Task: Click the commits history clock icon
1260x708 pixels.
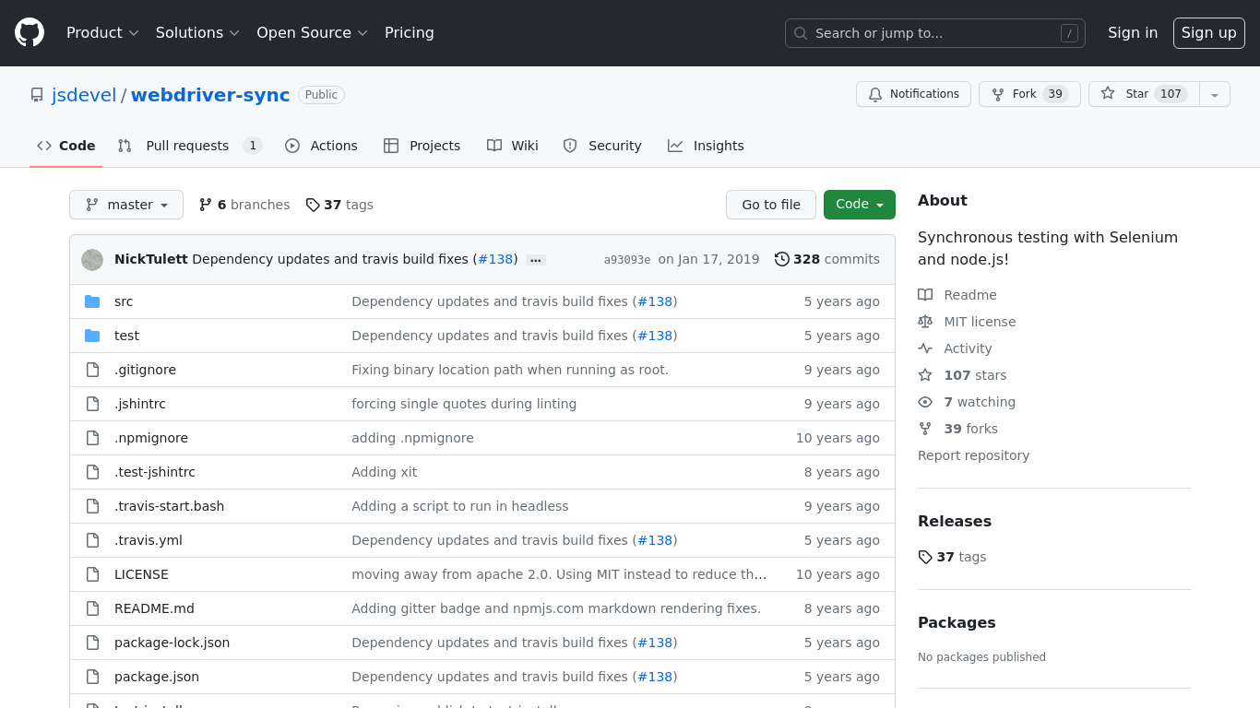Action: [782, 259]
